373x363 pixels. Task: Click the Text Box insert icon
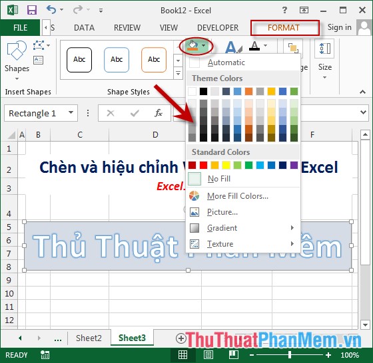coord(39,60)
